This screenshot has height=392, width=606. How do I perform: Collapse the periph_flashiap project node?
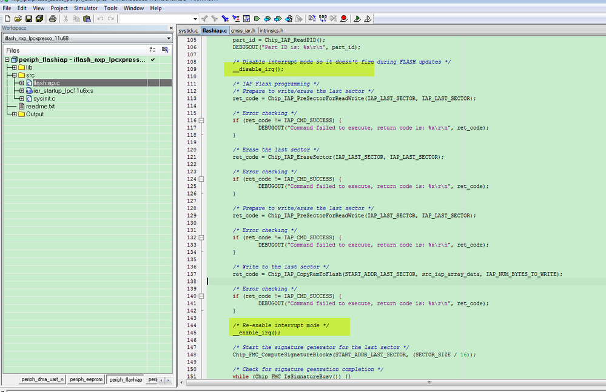[x=7, y=60]
